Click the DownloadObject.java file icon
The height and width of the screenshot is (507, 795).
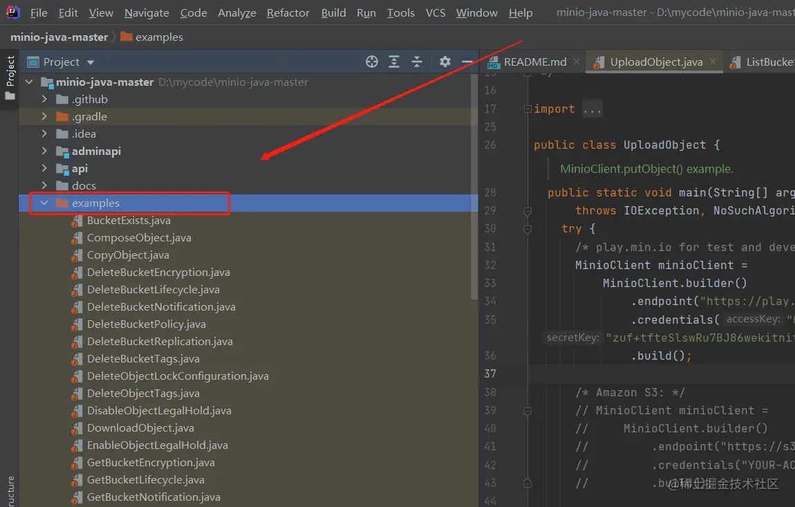77,428
